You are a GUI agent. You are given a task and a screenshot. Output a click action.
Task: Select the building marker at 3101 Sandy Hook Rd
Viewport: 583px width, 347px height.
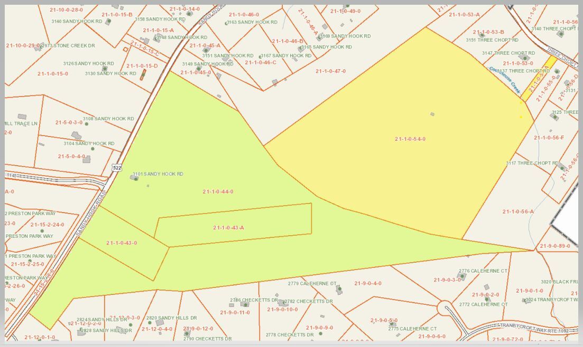(x=135, y=178)
